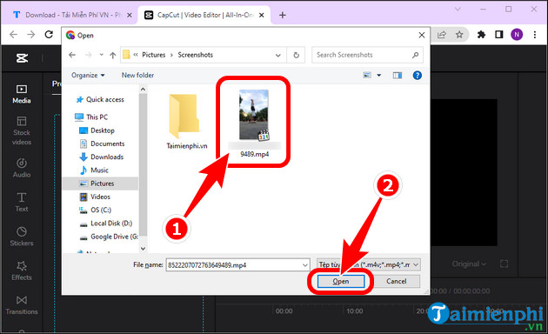Select Quick access in navigation tree
The width and height of the screenshot is (548, 334).
click(x=100, y=99)
